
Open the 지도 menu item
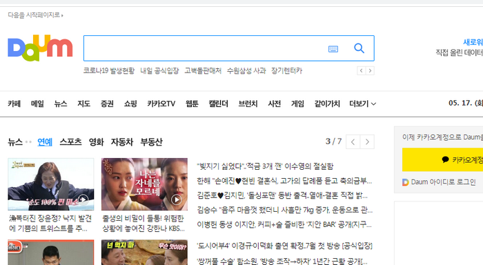[x=83, y=104]
